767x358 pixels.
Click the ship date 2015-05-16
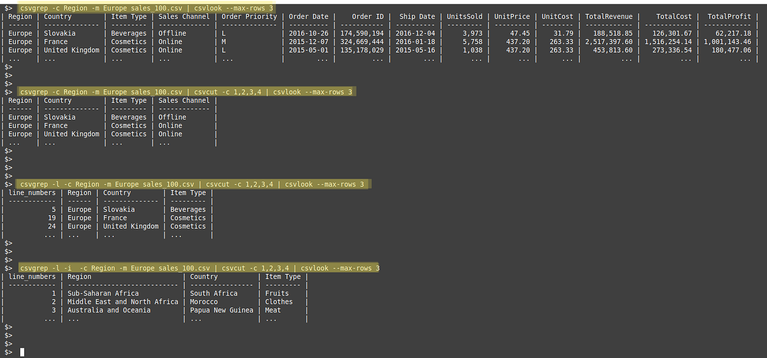click(x=415, y=50)
